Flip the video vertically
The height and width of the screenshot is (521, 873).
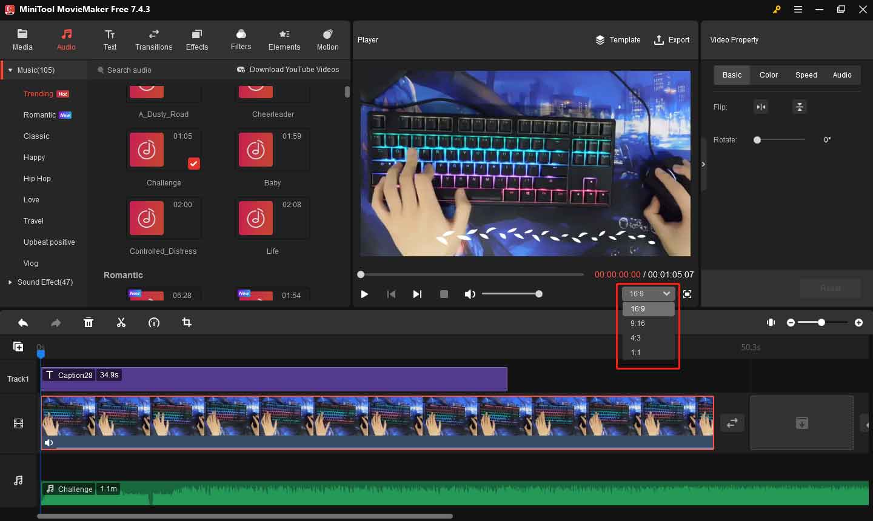[800, 107]
